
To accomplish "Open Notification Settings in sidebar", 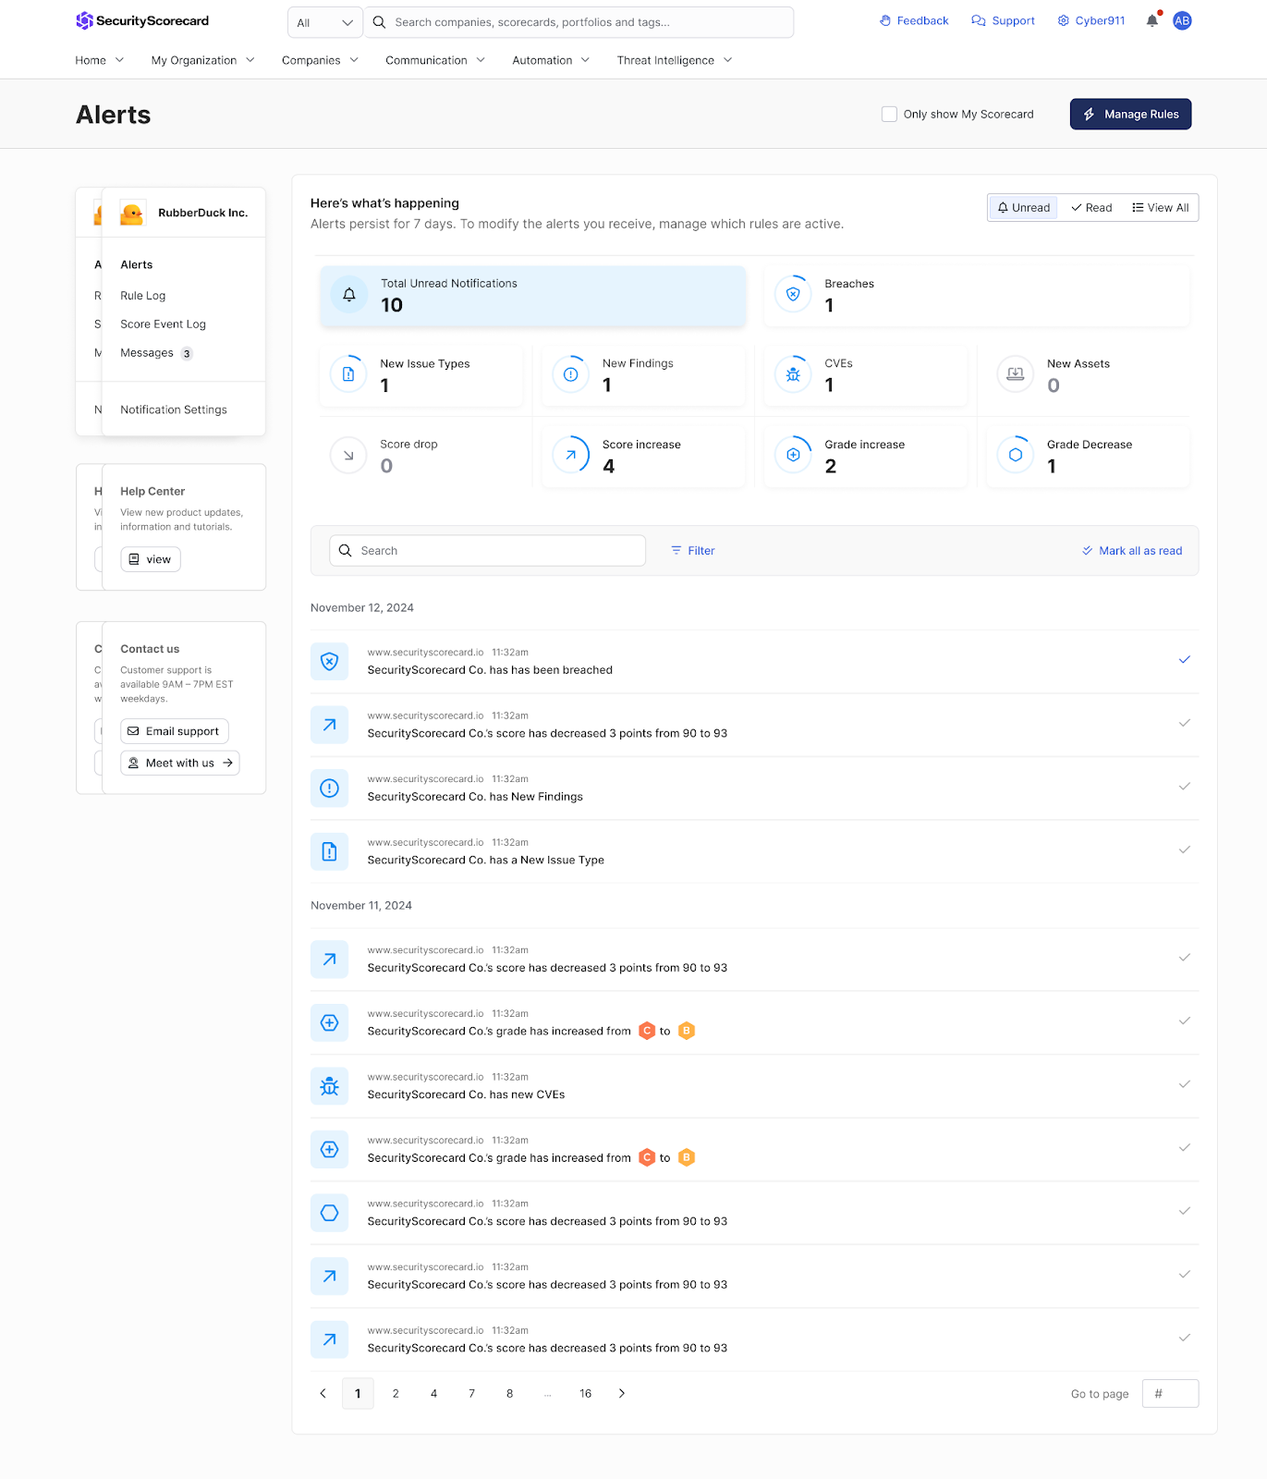I will click(x=174, y=409).
